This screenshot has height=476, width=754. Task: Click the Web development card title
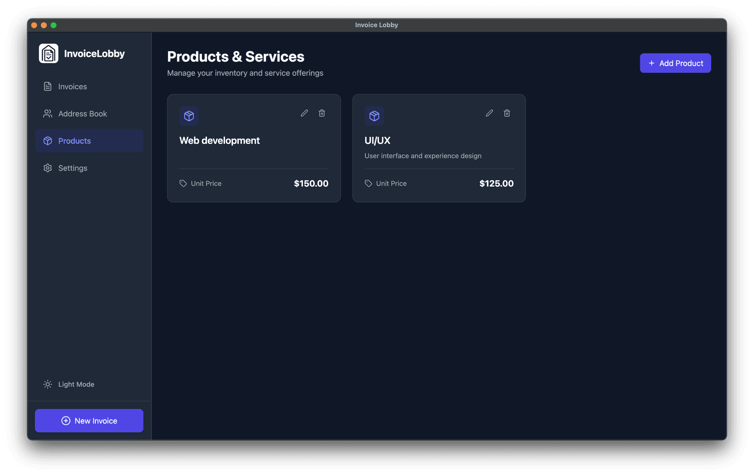pos(219,141)
